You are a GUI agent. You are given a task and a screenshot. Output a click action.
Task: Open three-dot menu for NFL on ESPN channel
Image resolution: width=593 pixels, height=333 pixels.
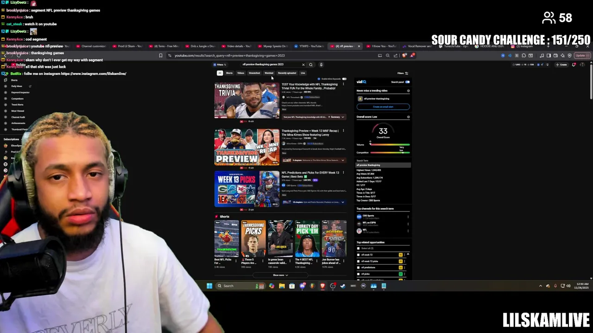[x=408, y=224]
